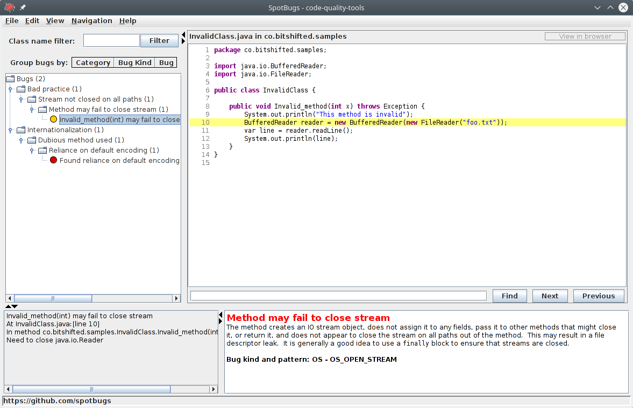633x408 pixels.
Task: Click bug tree scrollbar right arrow
Action: [x=176, y=299]
